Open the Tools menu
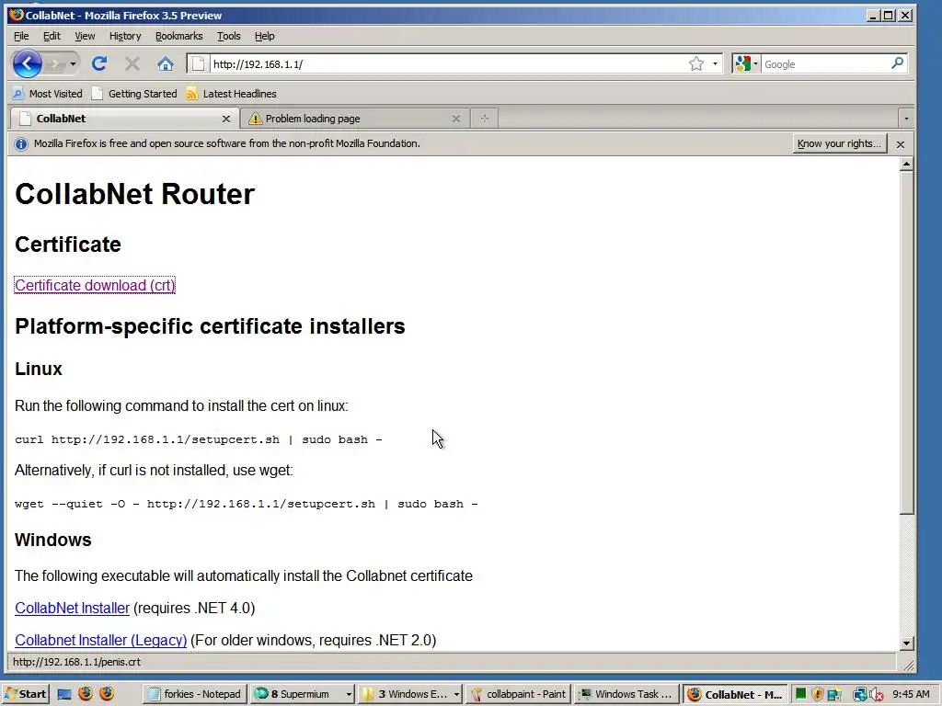This screenshot has width=942, height=706. tap(228, 36)
